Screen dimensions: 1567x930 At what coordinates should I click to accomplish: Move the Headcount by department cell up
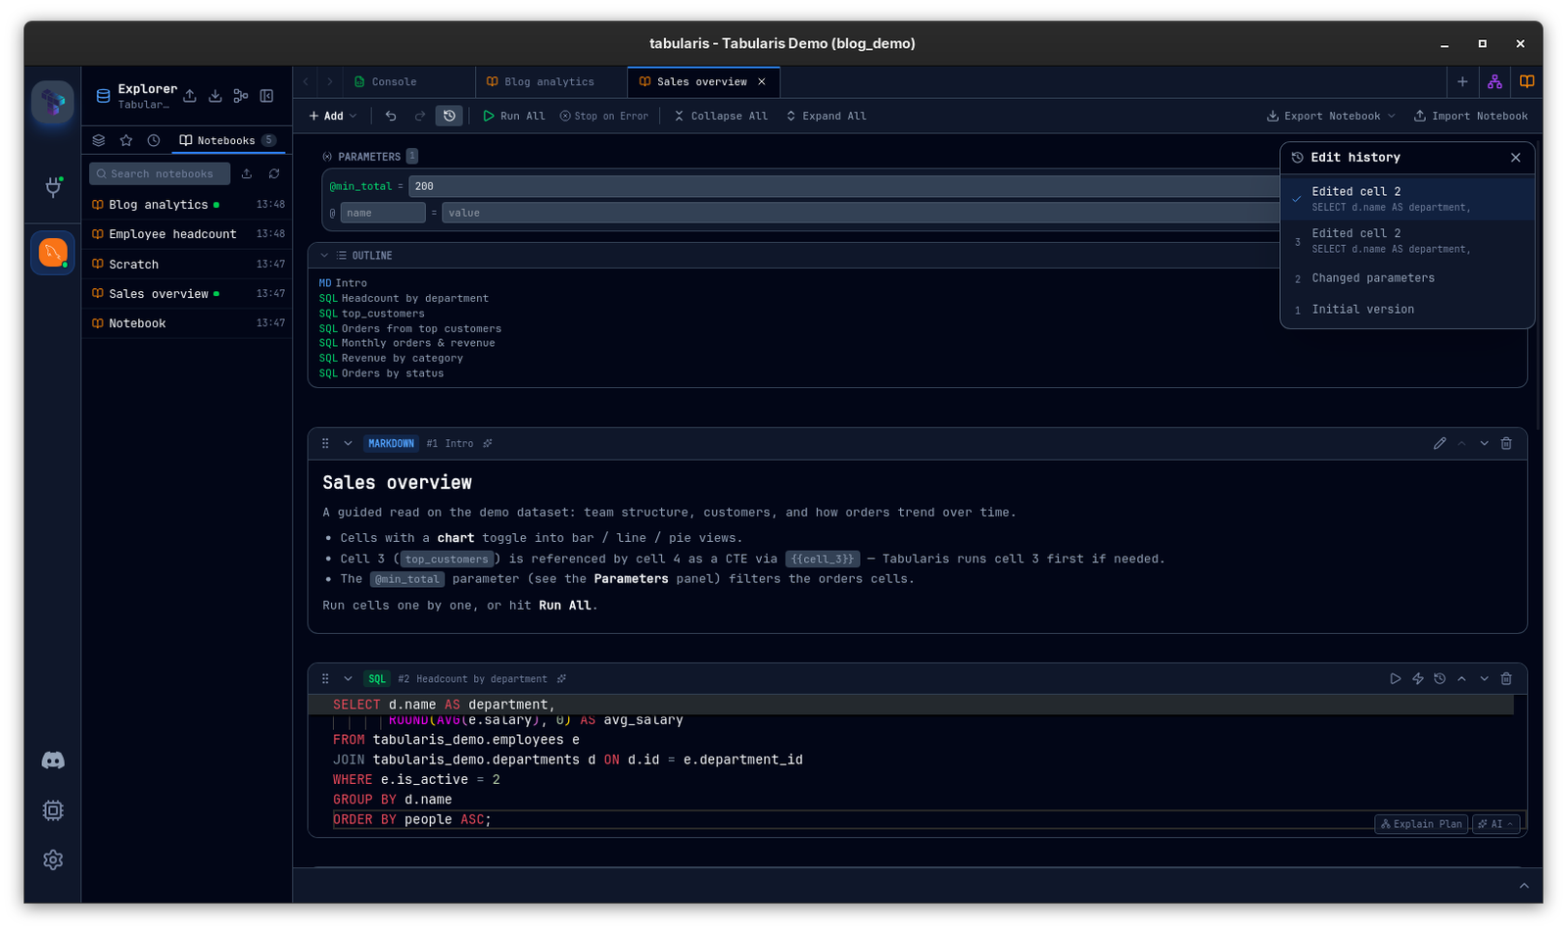[1462, 679]
